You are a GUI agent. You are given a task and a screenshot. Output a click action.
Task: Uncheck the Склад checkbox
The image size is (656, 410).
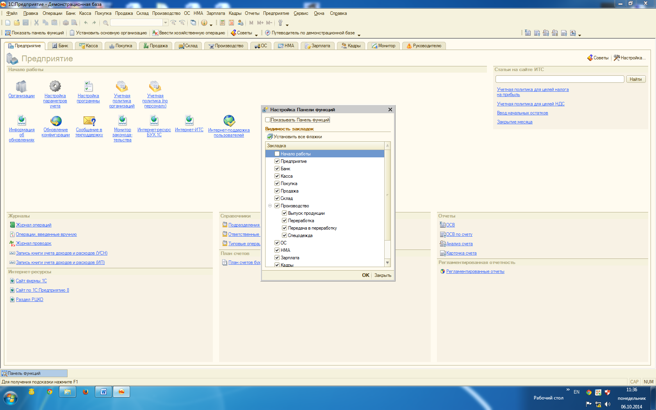pos(277,198)
